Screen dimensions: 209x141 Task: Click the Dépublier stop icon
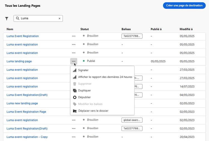tap(74, 97)
